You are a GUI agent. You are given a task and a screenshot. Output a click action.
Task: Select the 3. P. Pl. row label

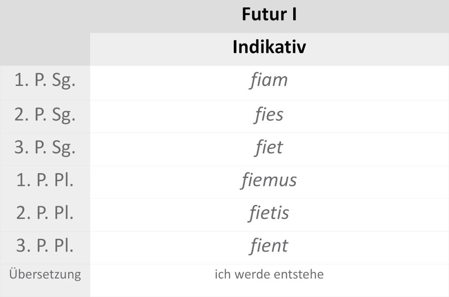45,246
